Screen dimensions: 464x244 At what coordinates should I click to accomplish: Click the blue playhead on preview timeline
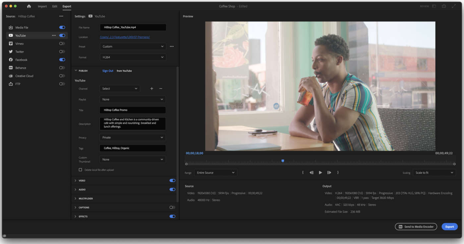283,161
